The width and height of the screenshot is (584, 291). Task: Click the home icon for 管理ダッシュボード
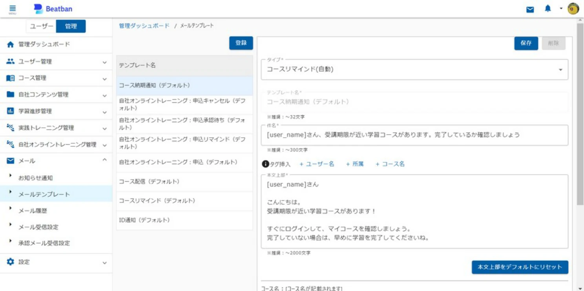pyautogui.click(x=11, y=45)
